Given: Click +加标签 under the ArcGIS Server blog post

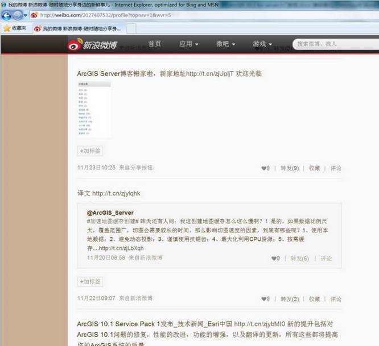Looking at the screenshot, I should [90, 151].
